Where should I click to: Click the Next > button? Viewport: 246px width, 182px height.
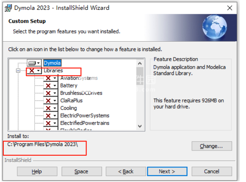pos(167,171)
